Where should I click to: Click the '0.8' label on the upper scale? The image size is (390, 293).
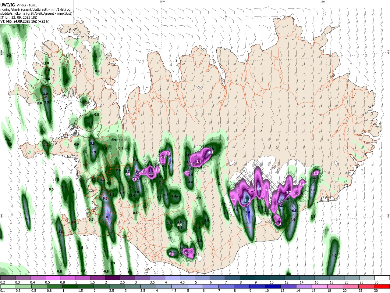pos(62,282)
